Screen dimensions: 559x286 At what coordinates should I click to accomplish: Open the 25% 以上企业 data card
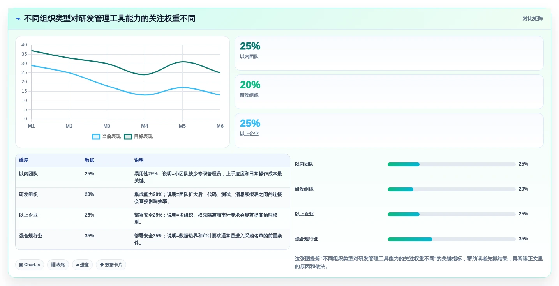pos(389,131)
